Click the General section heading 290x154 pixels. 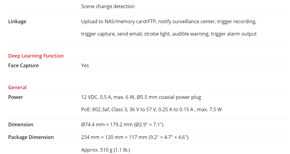click(x=17, y=87)
